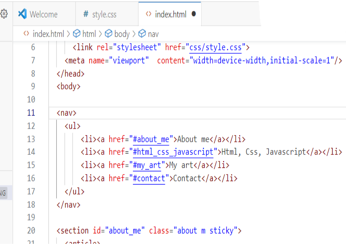Image resolution: width=346 pixels, height=246 pixels.
Task: Click the </nav> closing tag
Action: click(68, 205)
